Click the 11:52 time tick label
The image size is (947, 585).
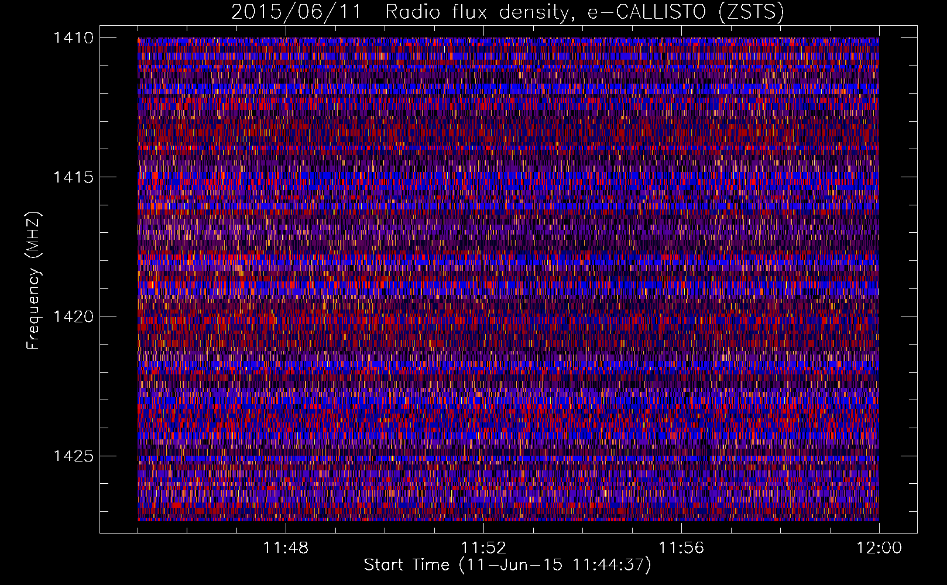(483, 548)
